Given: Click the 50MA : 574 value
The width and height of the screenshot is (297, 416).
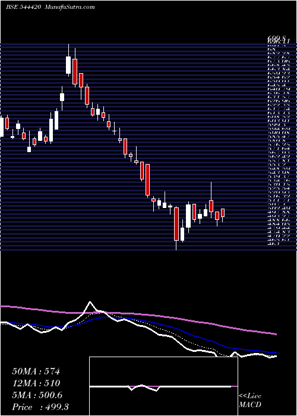Looking at the screenshot, I should [36, 371].
